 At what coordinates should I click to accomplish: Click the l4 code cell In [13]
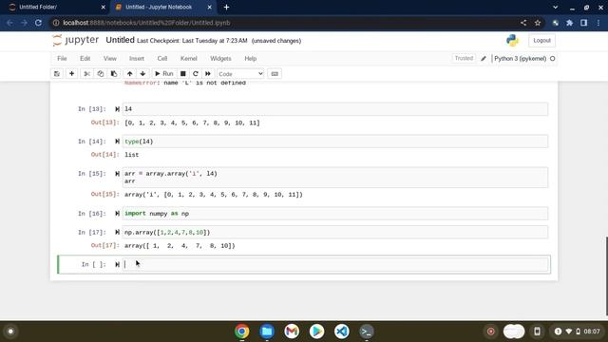(335, 109)
